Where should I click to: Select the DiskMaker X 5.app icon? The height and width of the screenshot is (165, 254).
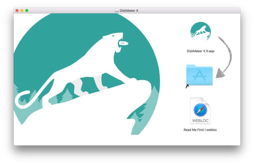point(201,31)
